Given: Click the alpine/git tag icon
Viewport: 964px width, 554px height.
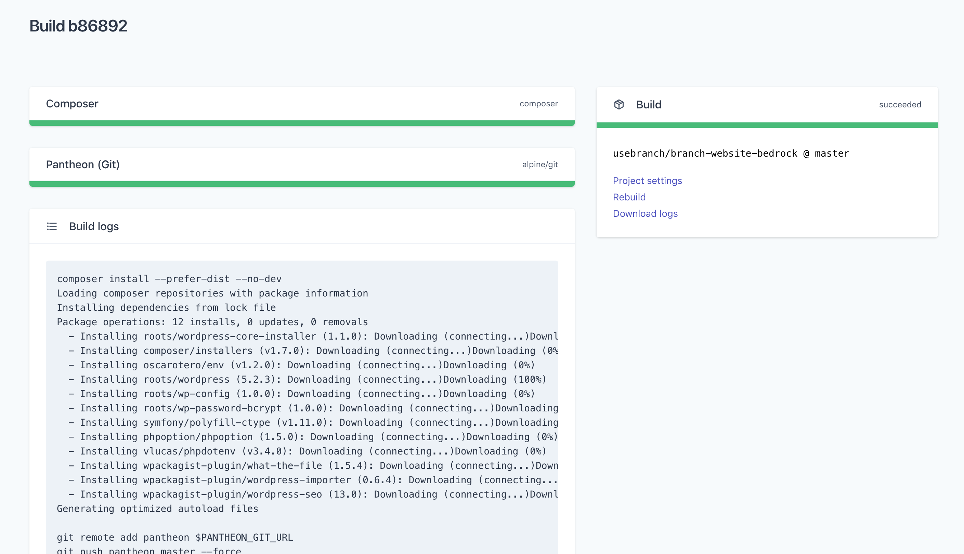Looking at the screenshot, I should pyautogui.click(x=540, y=164).
